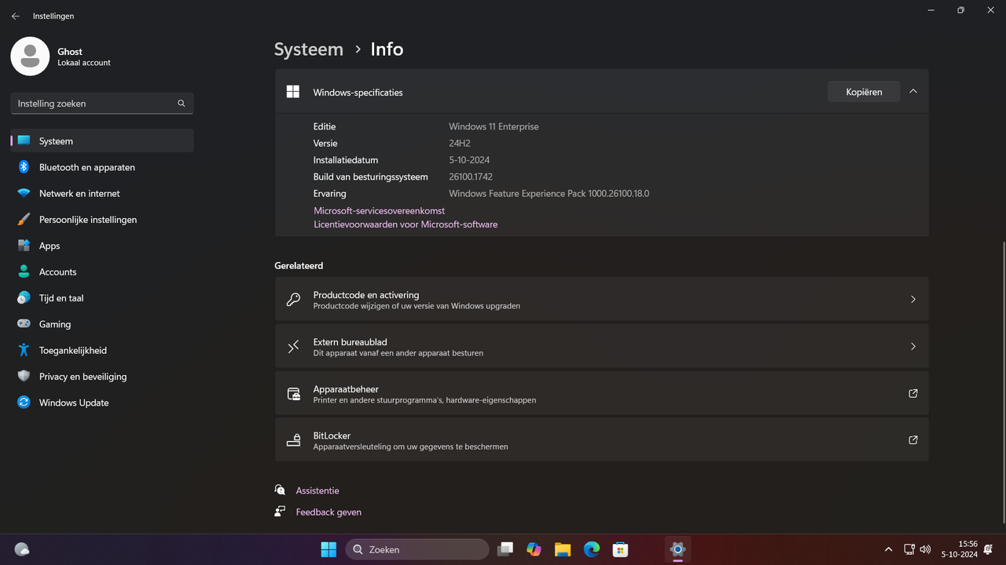The height and width of the screenshot is (565, 1006).
Task: Click the Systeem breadcrumb in the header
Action: pos(309,49)
